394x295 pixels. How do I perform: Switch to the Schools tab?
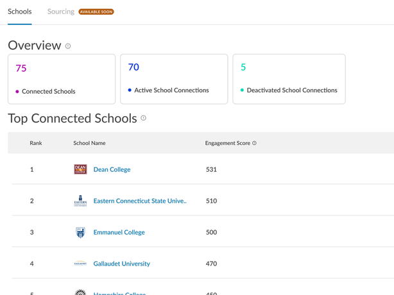20,12
